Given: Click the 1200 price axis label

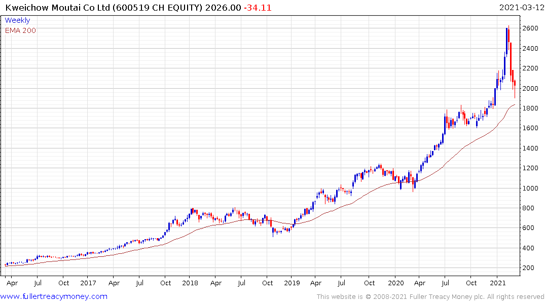Looking at the screenshot, I should tap(530, 168).
